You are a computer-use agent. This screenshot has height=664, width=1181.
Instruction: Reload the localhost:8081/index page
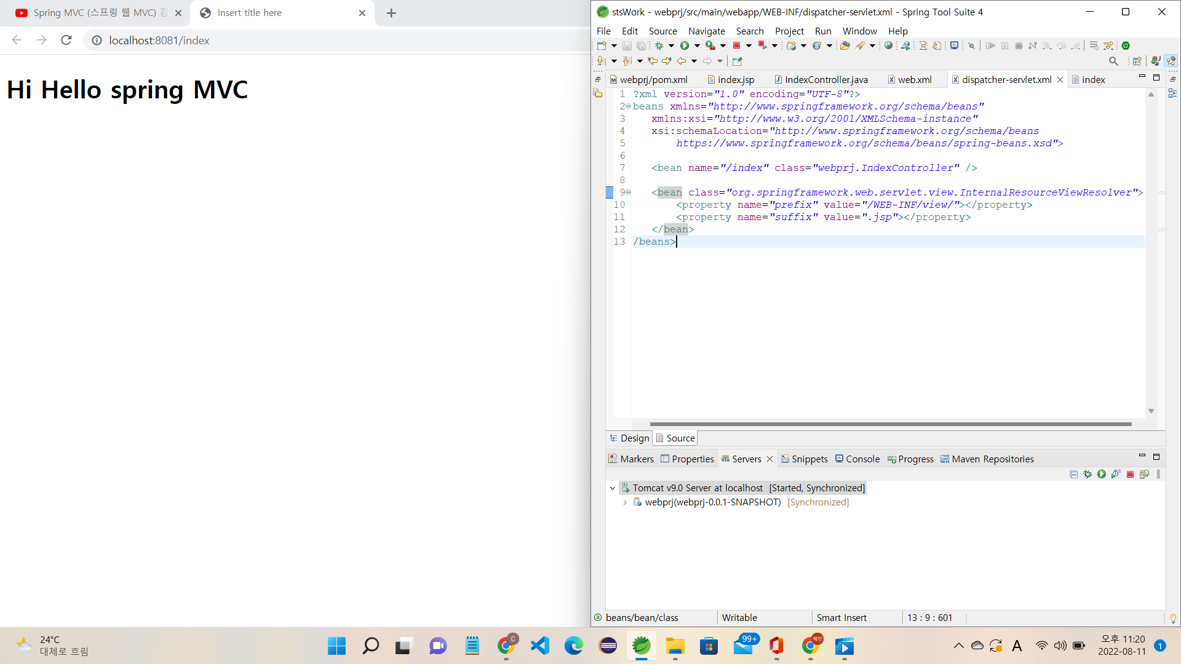tap(66, 40)
